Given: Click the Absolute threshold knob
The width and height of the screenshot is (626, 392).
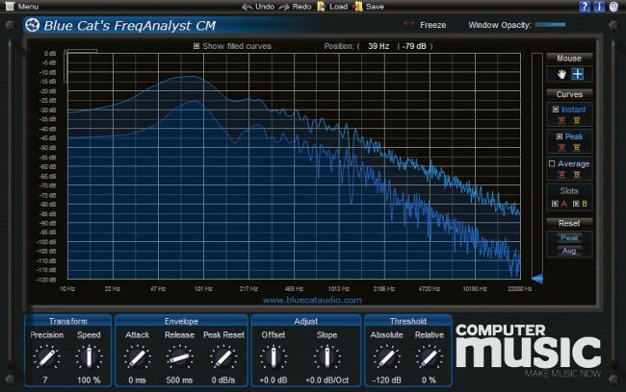Looking at the screenshot, I should click(386, 356).
